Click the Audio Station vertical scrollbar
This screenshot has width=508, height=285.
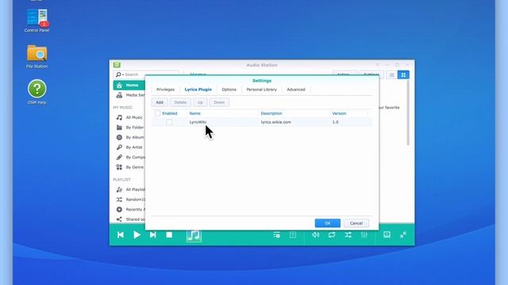[x=408, y=113]
